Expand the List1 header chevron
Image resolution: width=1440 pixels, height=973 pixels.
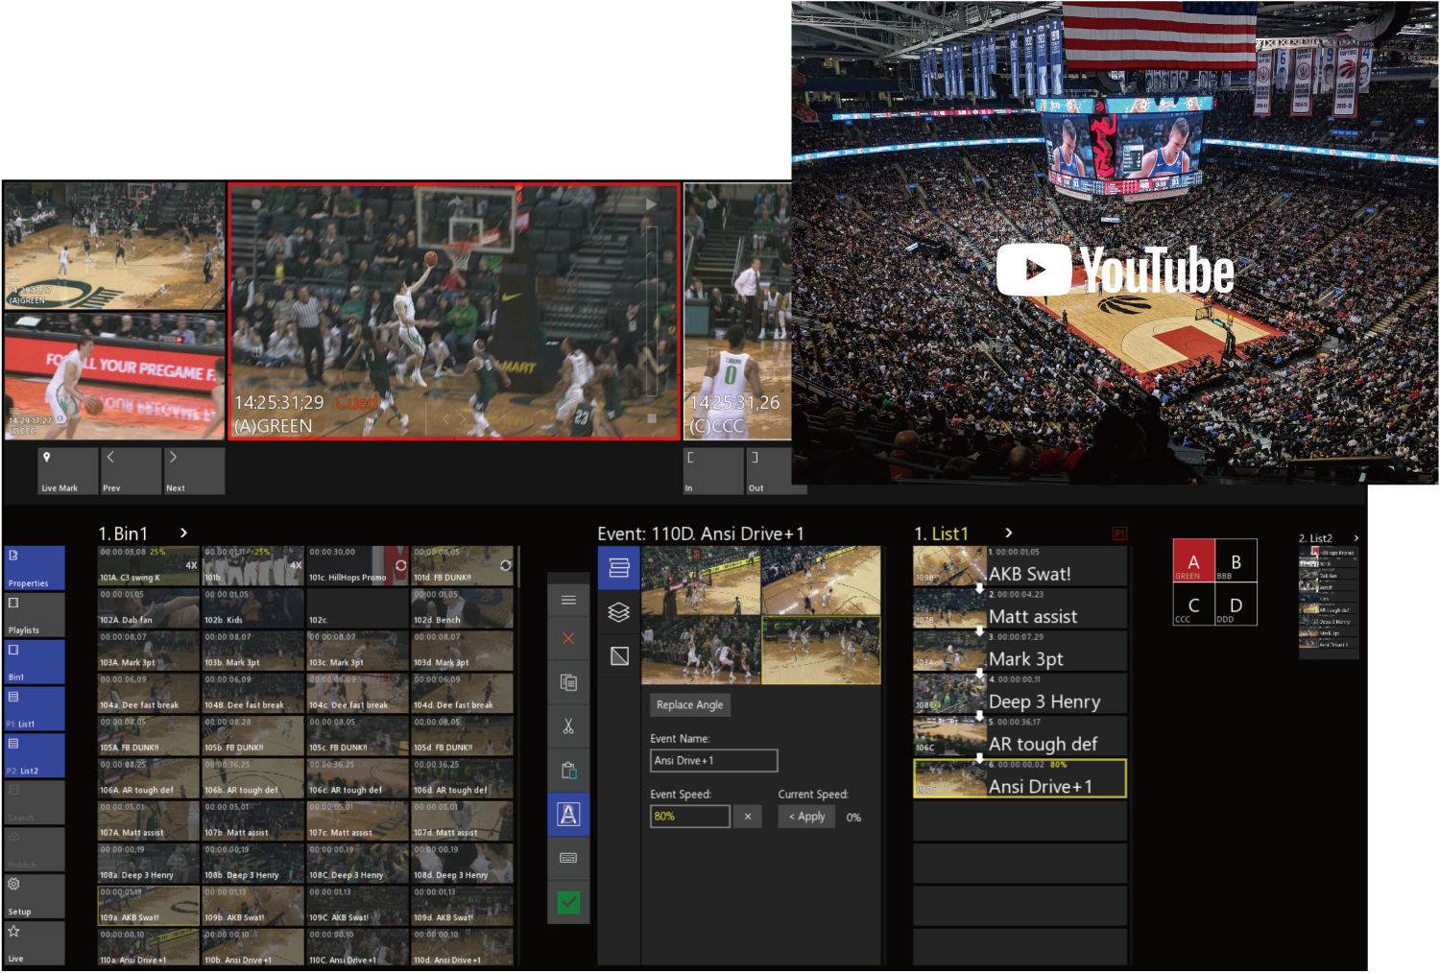pyautogui.click(x=1008, y=533)
